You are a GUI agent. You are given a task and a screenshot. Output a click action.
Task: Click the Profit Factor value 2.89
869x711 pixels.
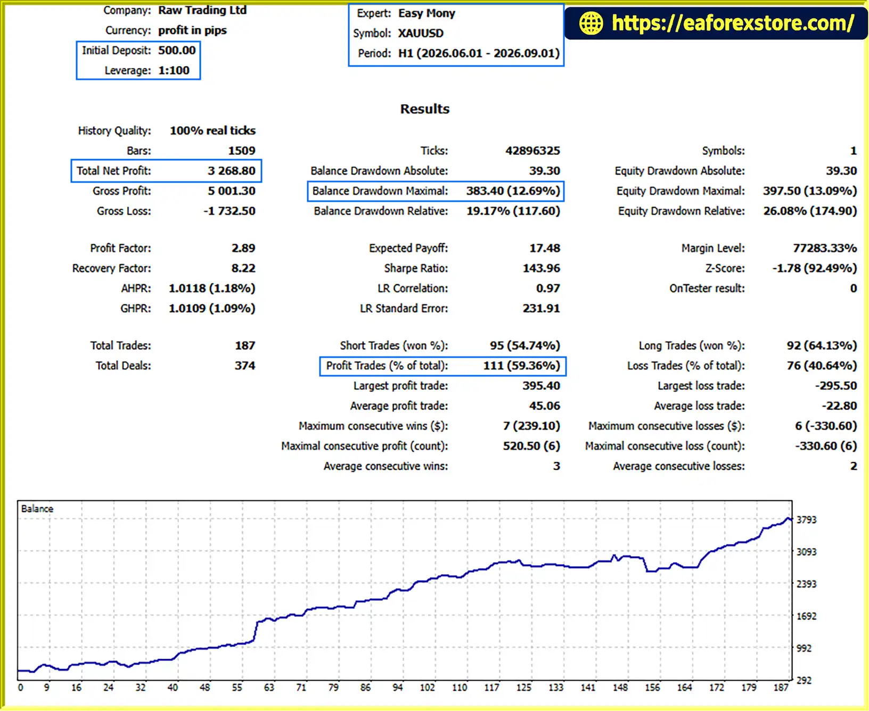(243, 249)
